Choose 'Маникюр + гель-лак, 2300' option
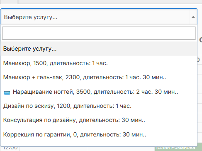The width and height of the screenshot is (202, 151). pos(99,77)
